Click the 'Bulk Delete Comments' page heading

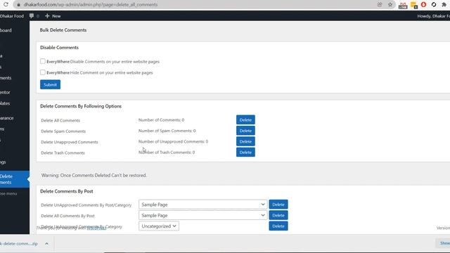[63, 30]
